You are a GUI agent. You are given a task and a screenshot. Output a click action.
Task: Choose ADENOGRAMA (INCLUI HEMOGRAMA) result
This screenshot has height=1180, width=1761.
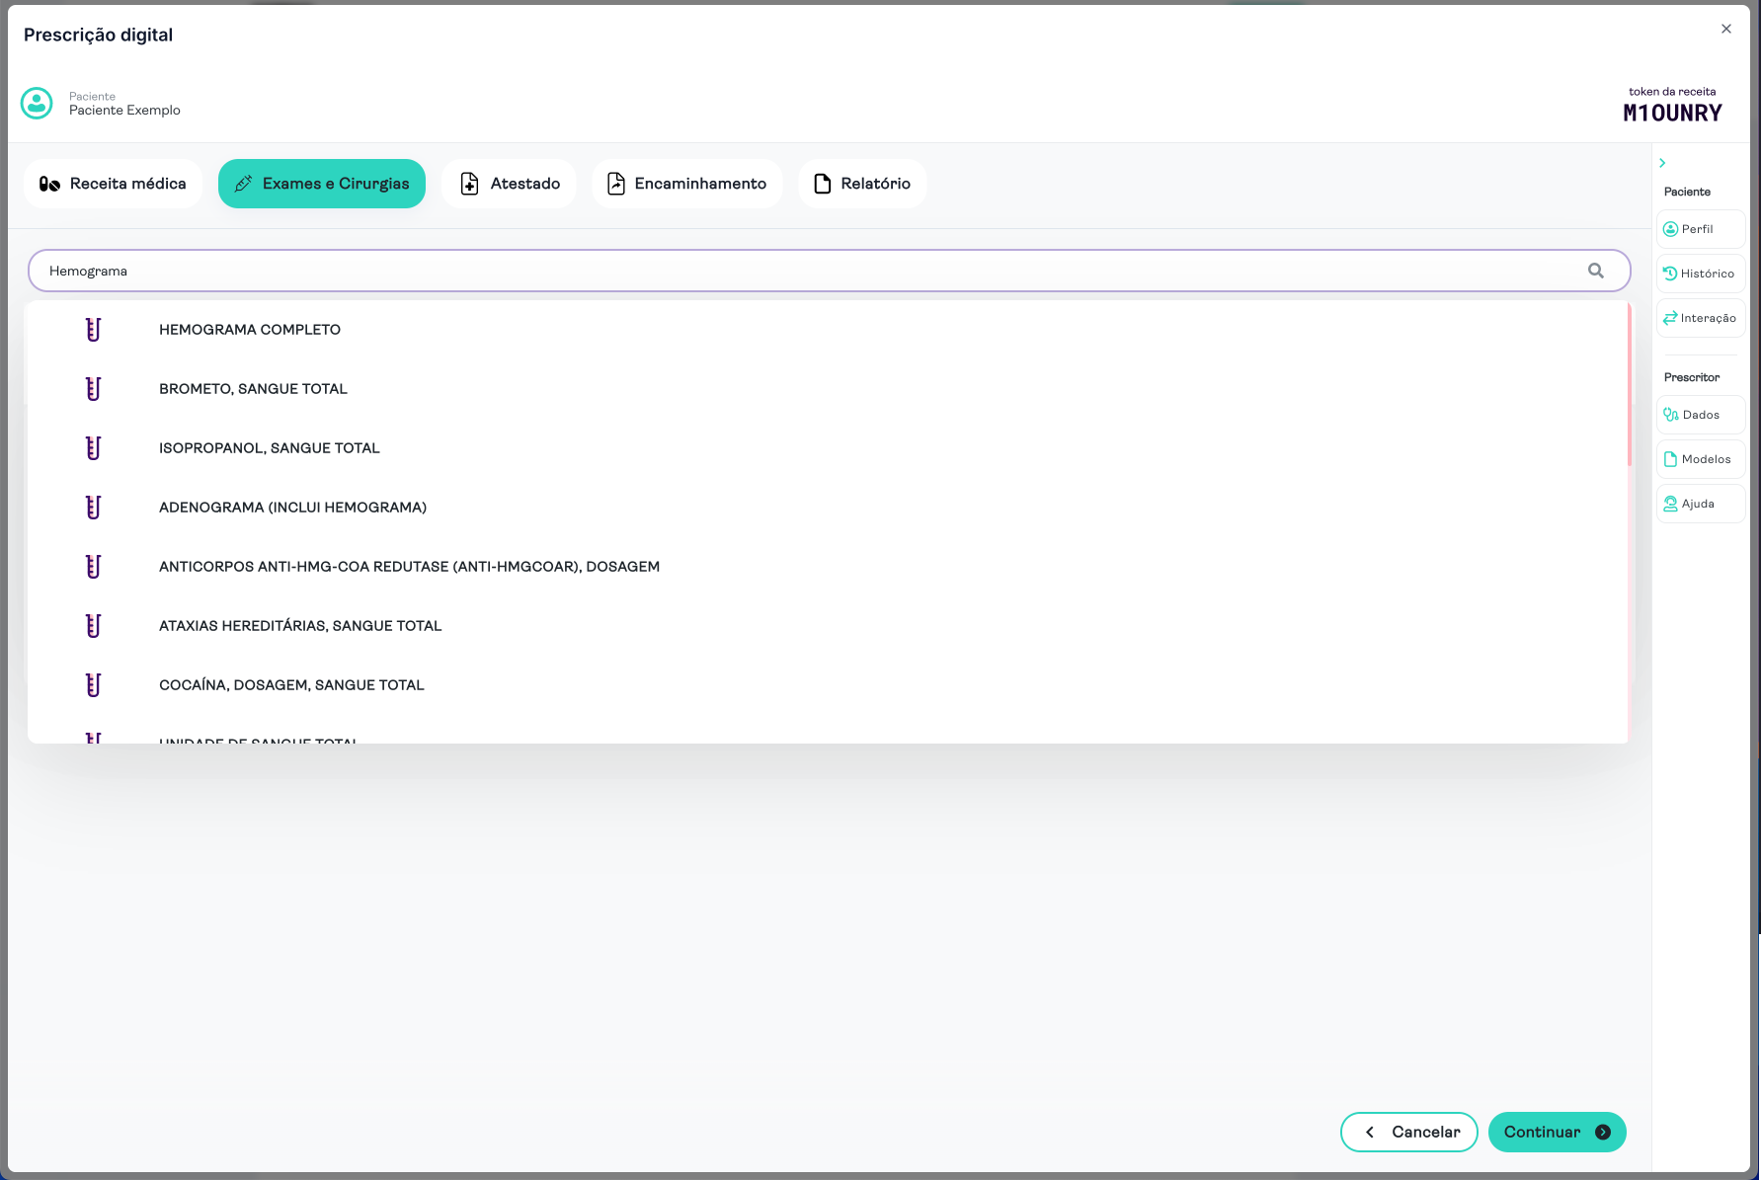[x=292, y=508]
